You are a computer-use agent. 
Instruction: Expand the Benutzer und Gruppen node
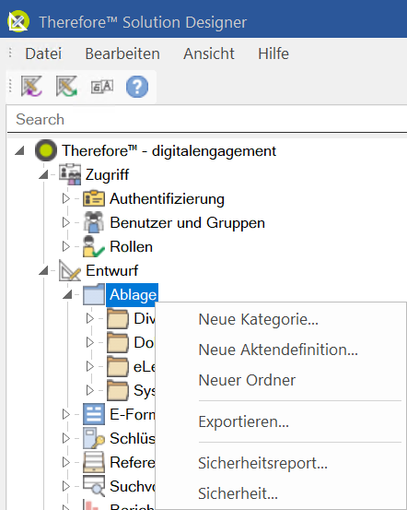[x=66, y=222]
